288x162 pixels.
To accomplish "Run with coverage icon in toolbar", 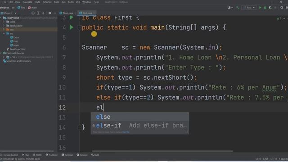I will point(270,8).
